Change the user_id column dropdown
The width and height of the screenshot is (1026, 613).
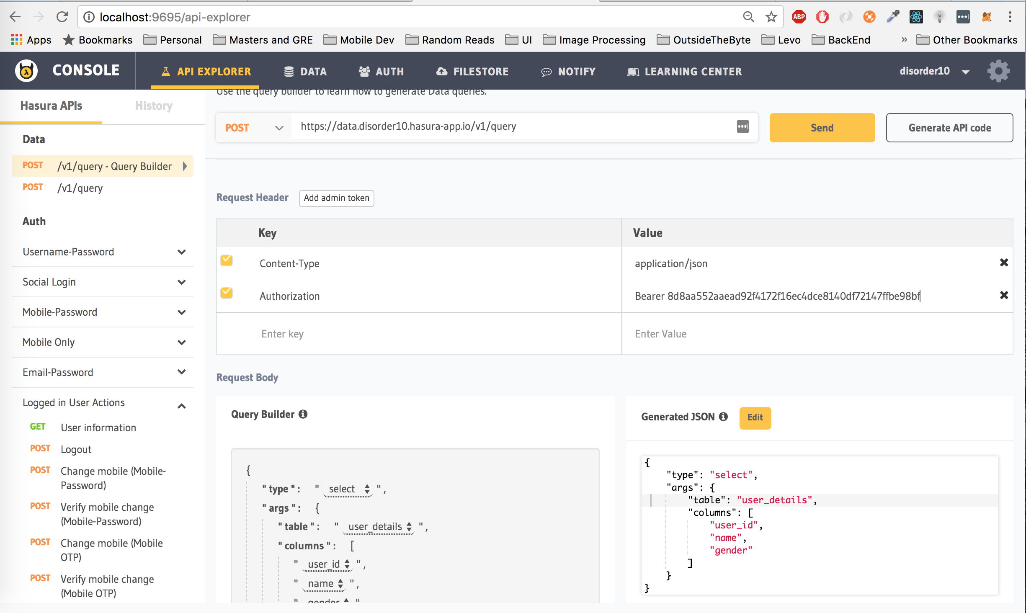pyautogui.click(x=327, y=564)
